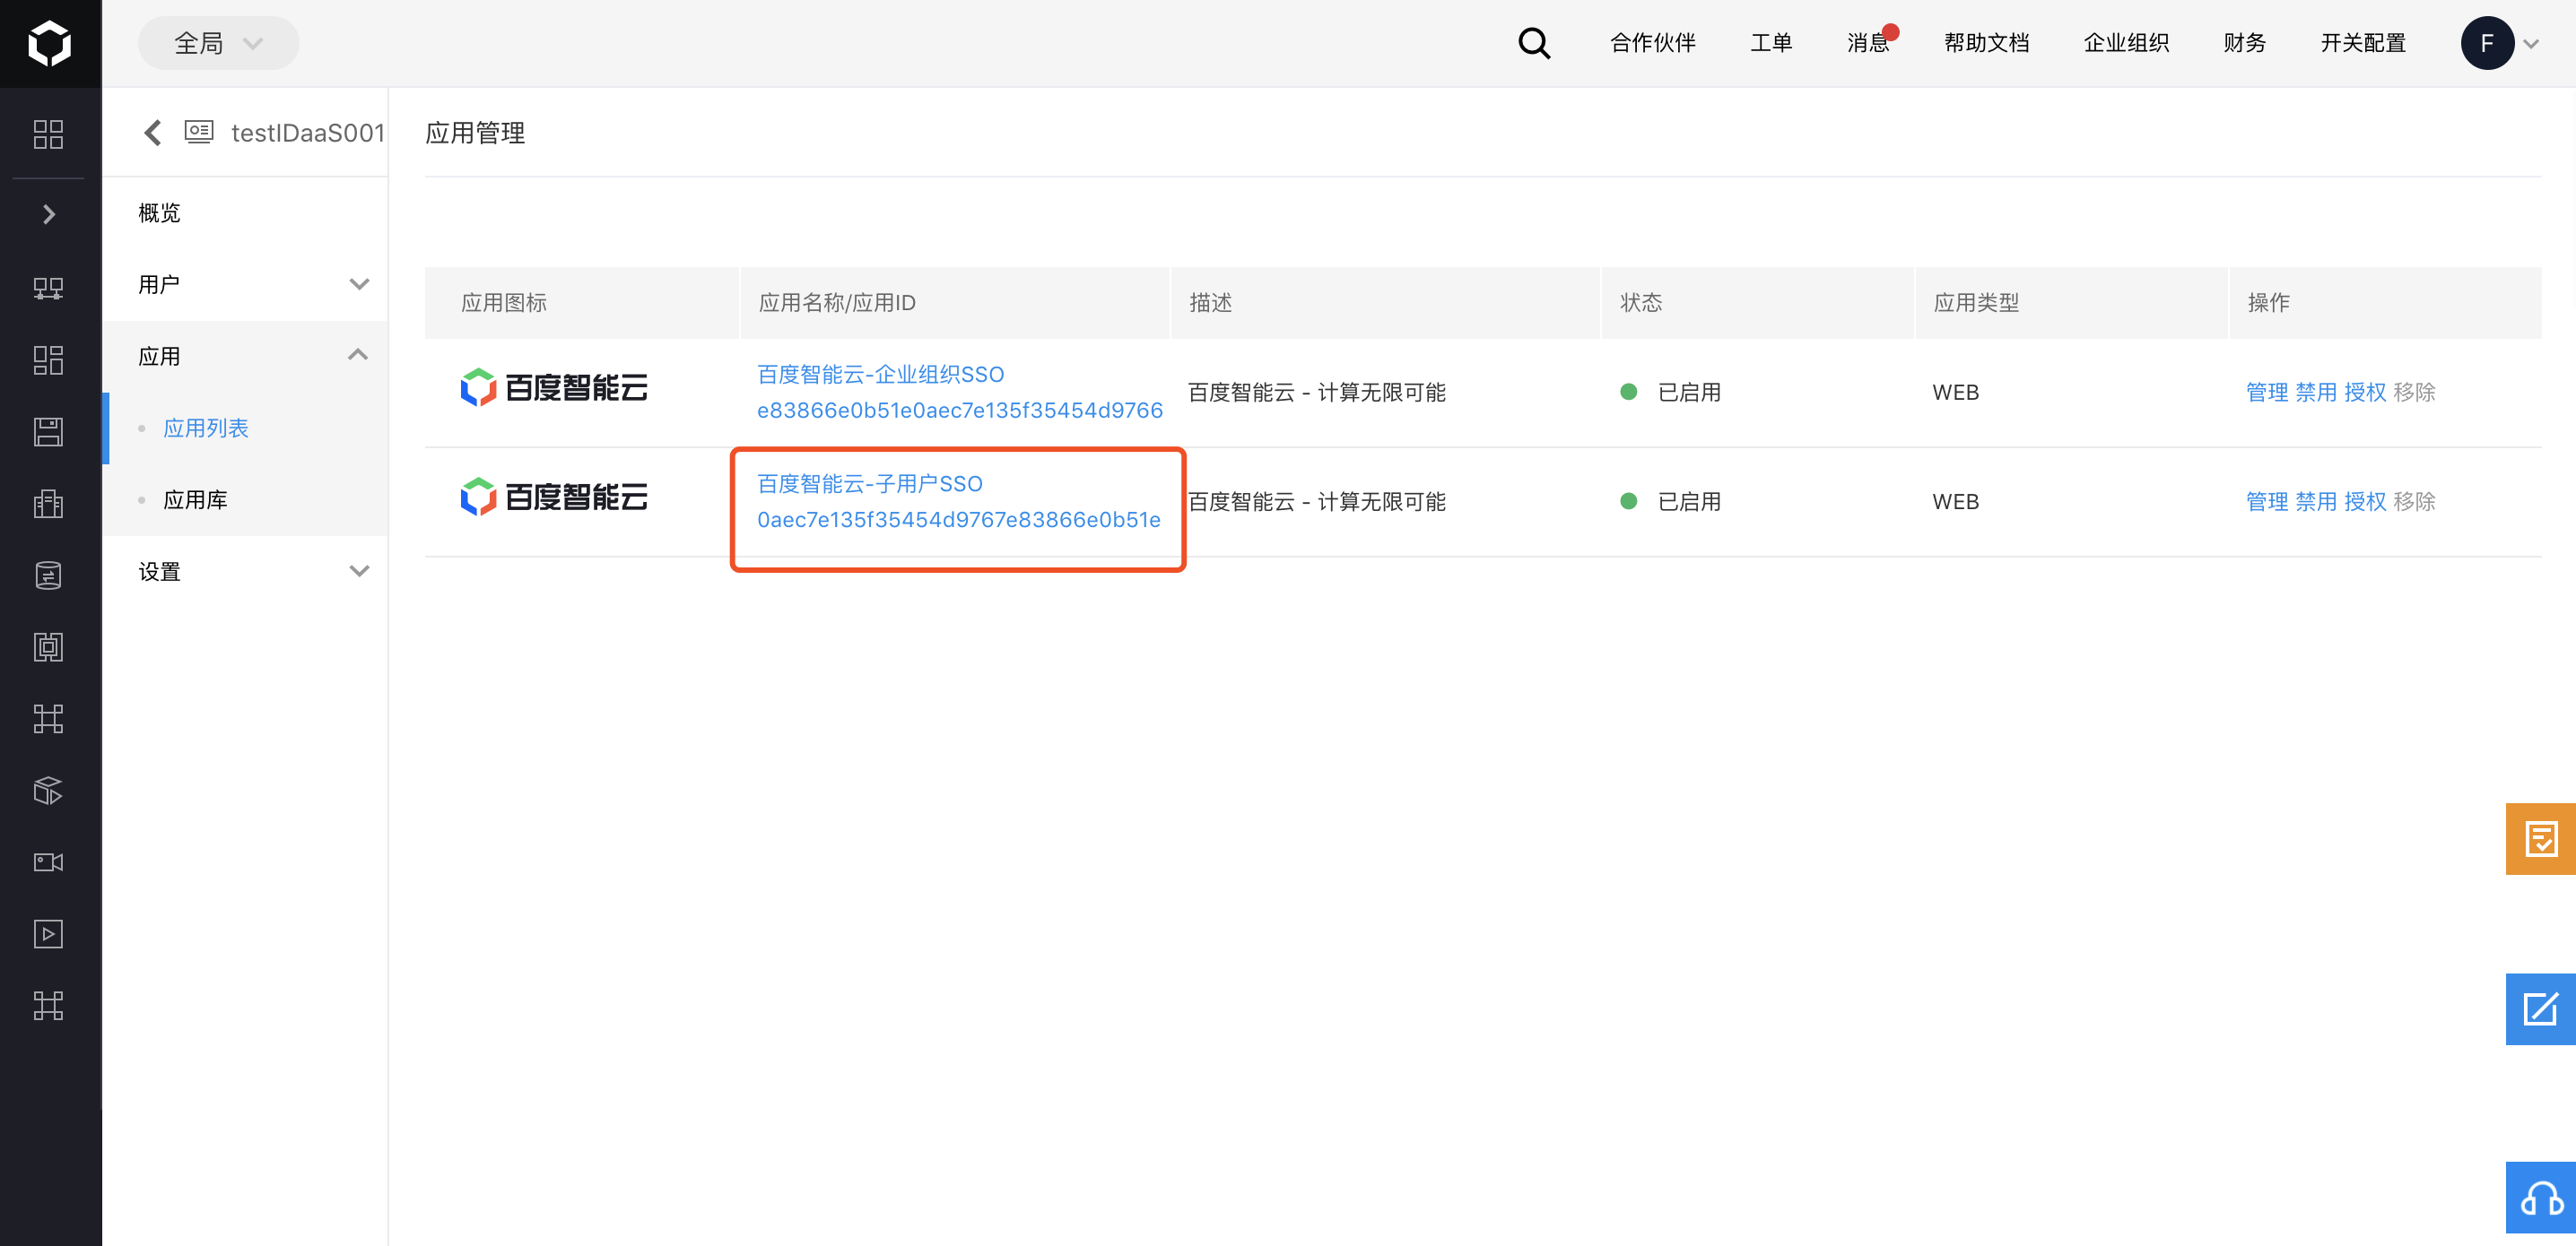Click 管理 for 企业组织SSO row
Image resolution: width=2576 pixels, height=1246 pixels.
click(2266, 392)
